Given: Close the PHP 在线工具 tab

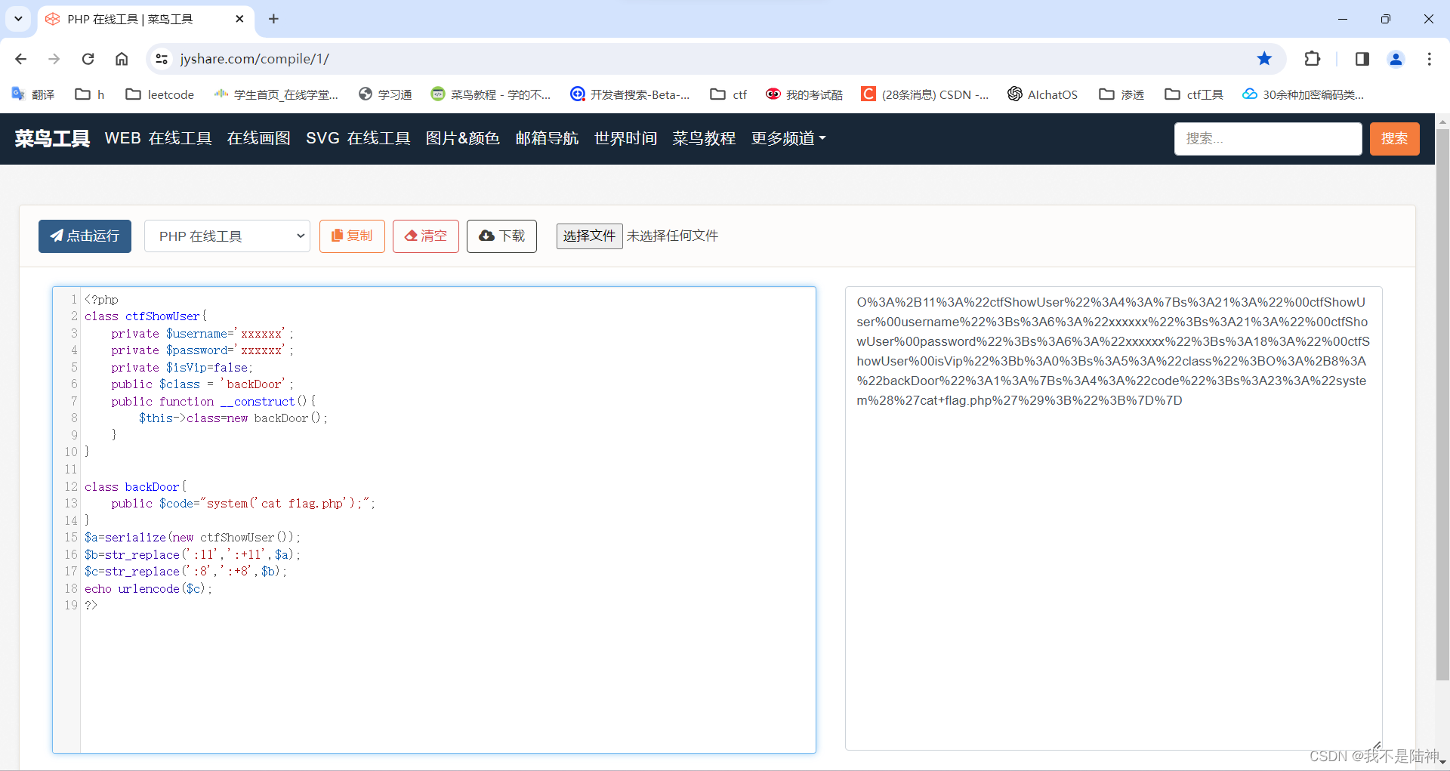Looking at the screenshot, I should pyautogui.click(x=239, y=19).
